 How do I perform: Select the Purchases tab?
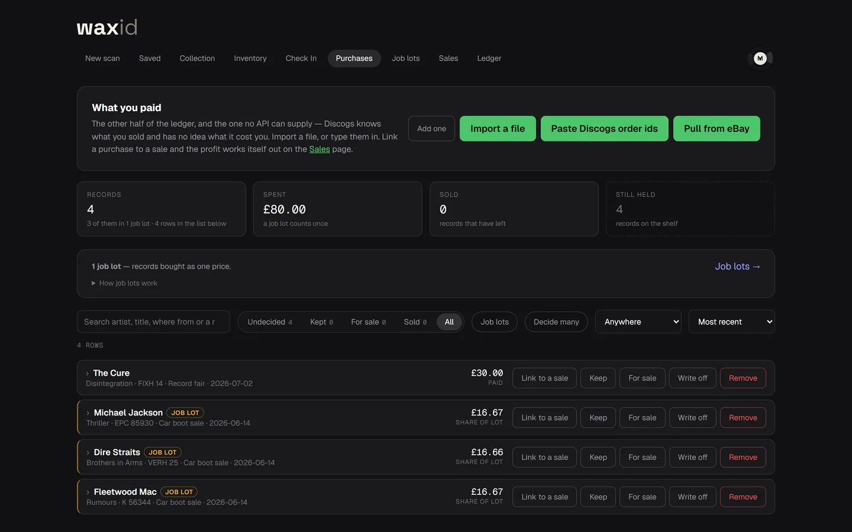point(354,59)
